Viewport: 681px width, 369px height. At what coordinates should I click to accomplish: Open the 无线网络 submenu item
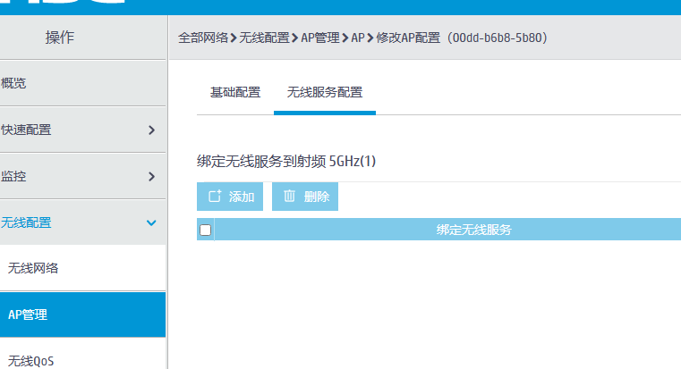(82, 268)
